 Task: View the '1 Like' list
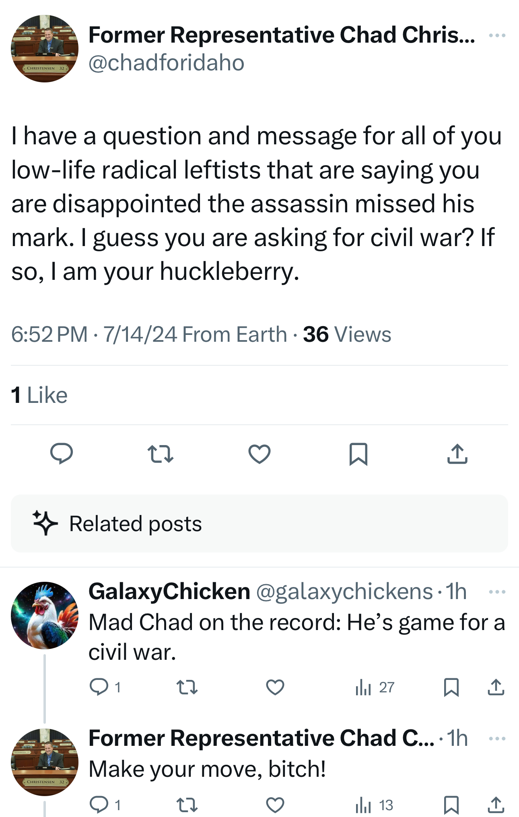click(x=39, y=394)
